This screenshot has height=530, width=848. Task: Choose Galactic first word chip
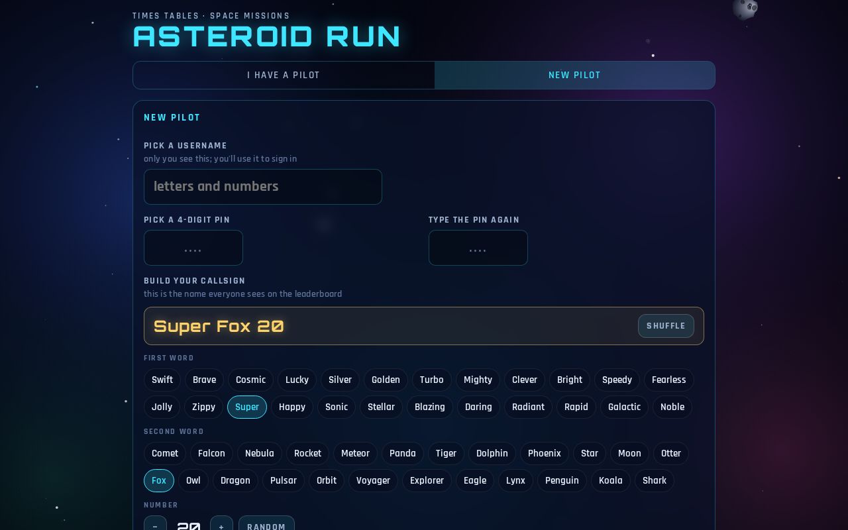point(624,407)
